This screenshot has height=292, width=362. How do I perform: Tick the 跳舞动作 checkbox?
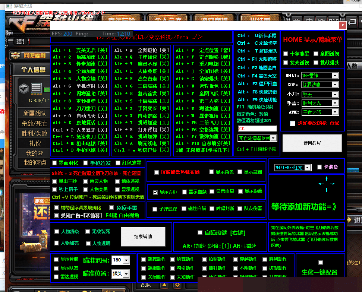click(x=144, y=260)
